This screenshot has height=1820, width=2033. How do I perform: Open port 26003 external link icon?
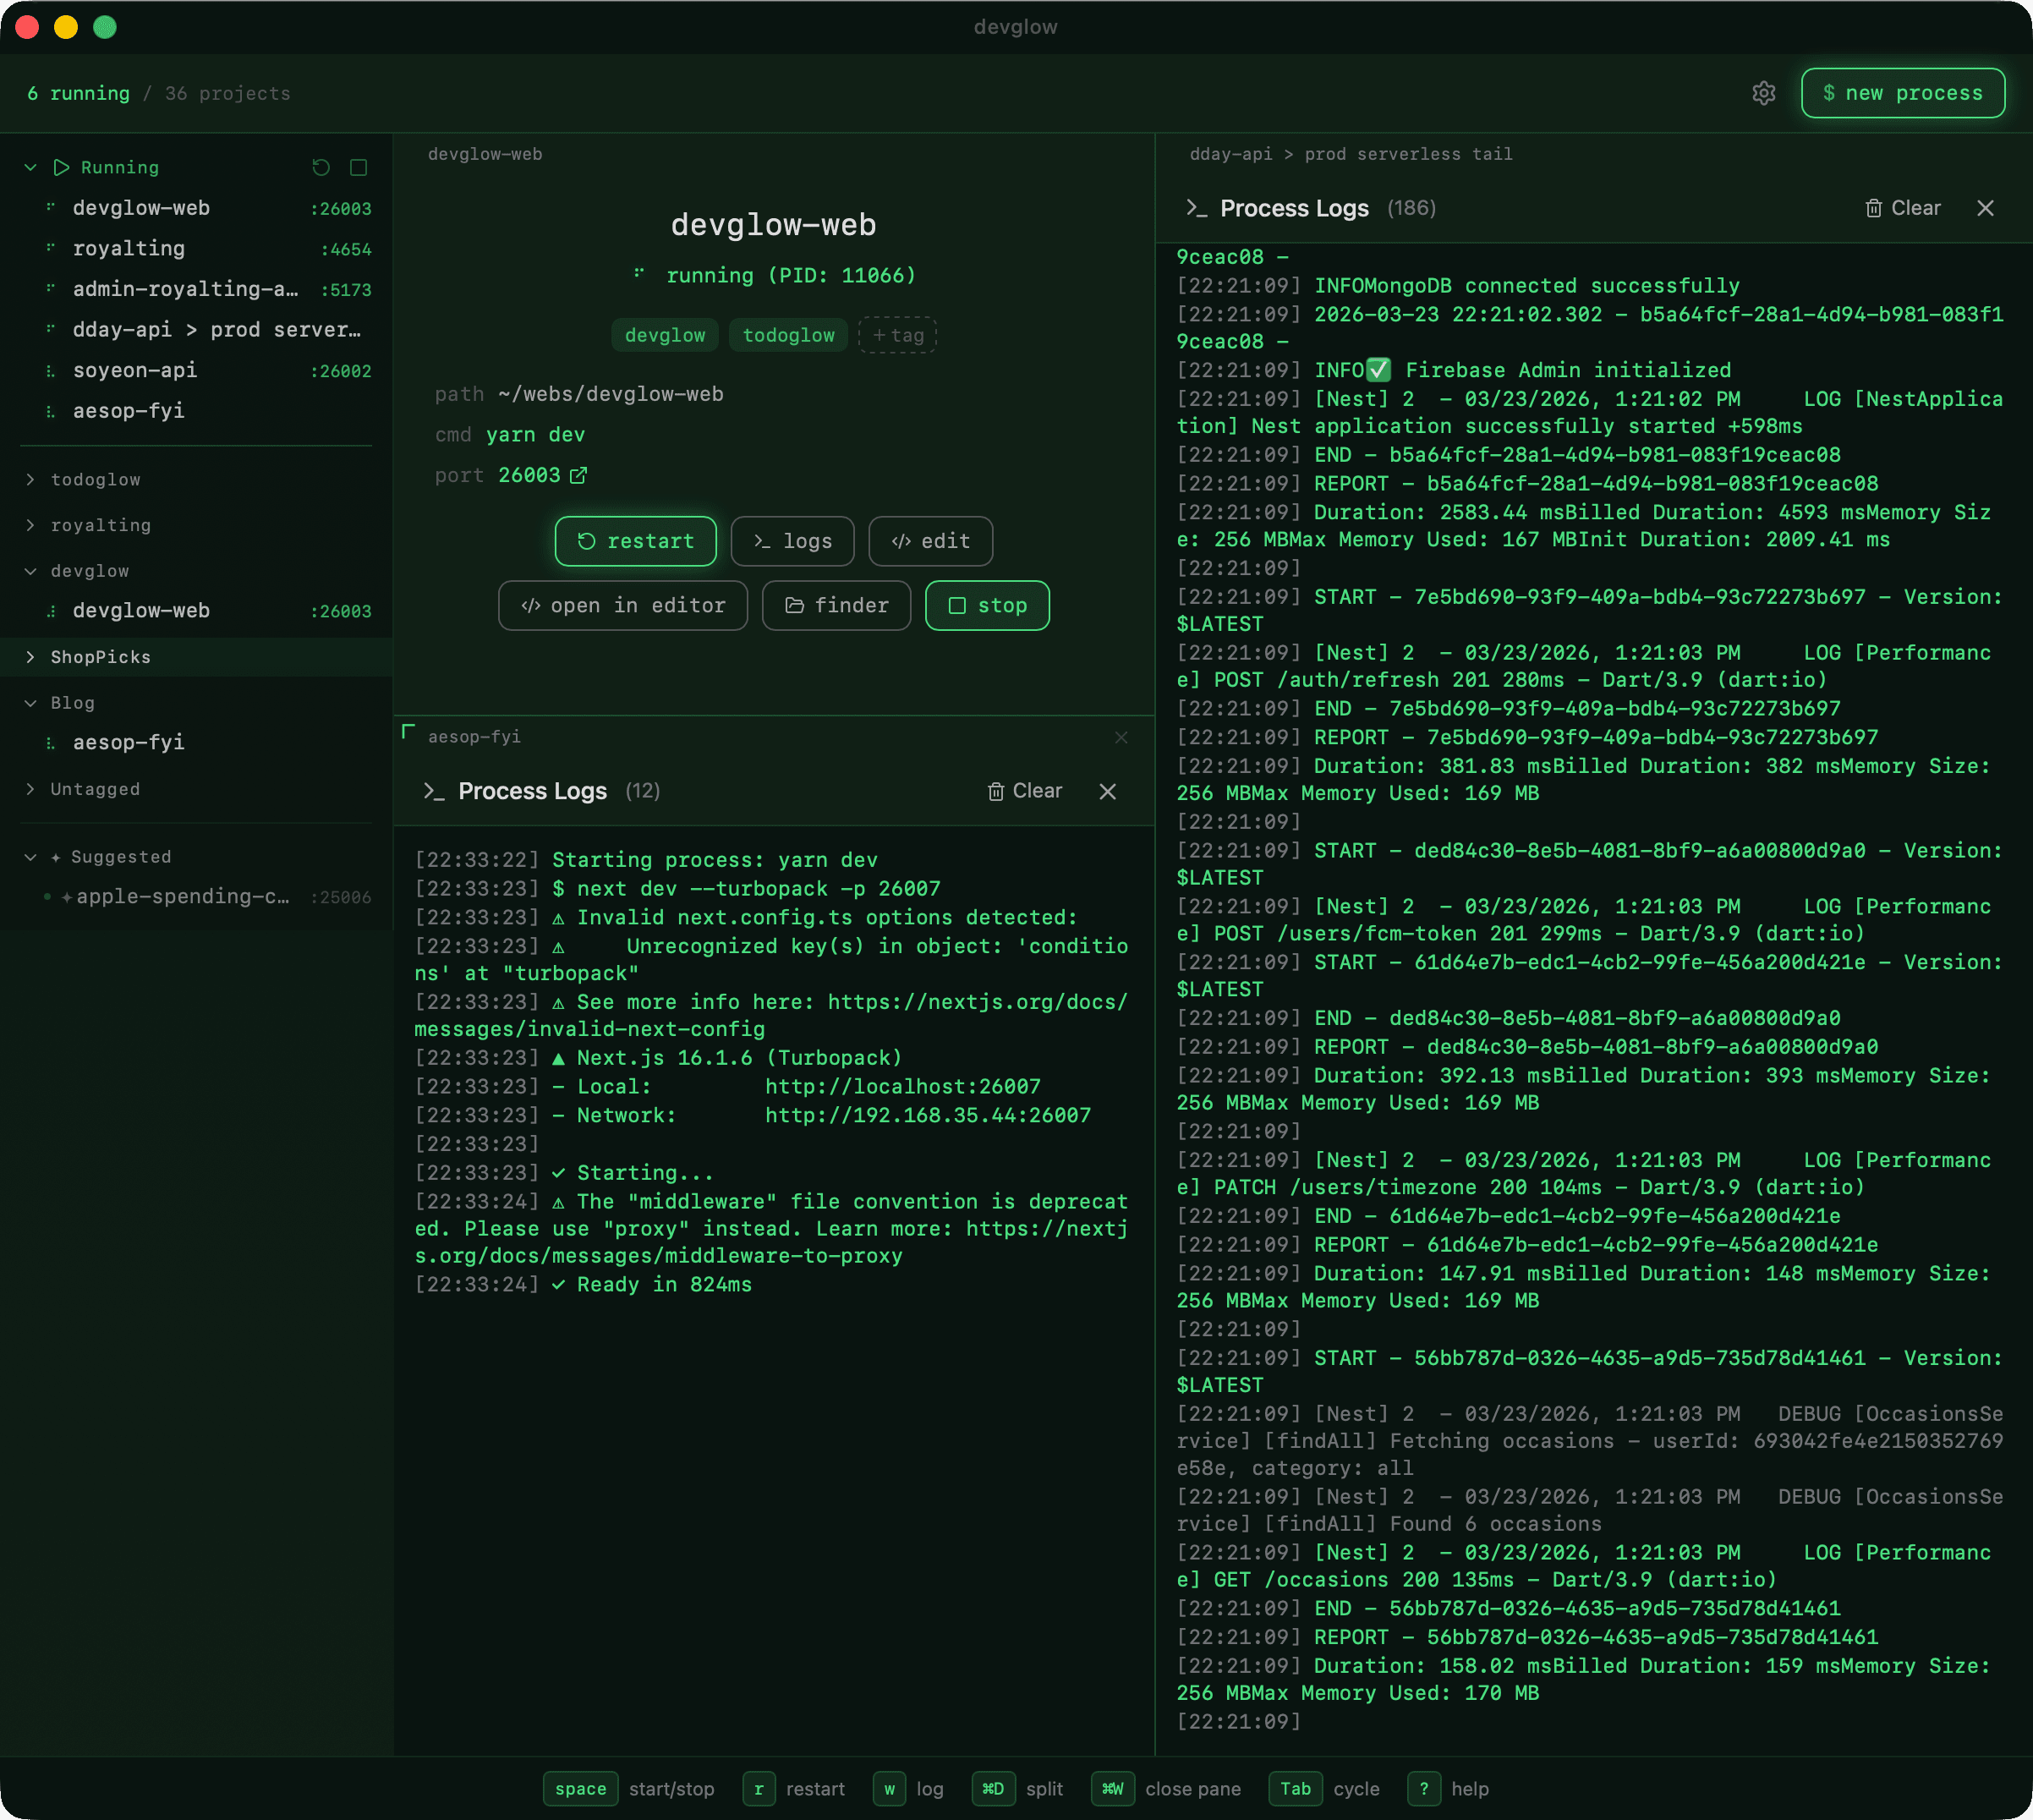click(578, 475)
